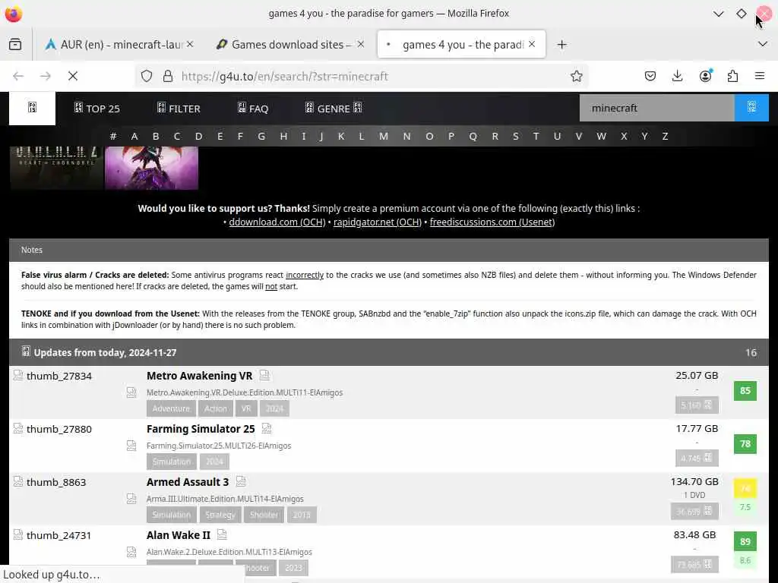The height and width of the screenshot is (583, 778).
Task: Filter by letter M in alphabet bar
Action: [x=384, y=137]
